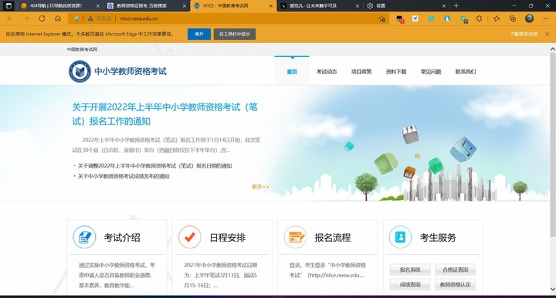Close the 设置 tab
Screen dimensions: 556x298
point(443,6)
